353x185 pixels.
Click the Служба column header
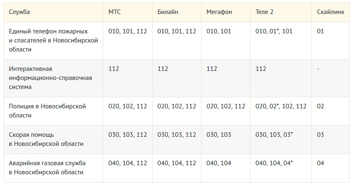point(19,12)
